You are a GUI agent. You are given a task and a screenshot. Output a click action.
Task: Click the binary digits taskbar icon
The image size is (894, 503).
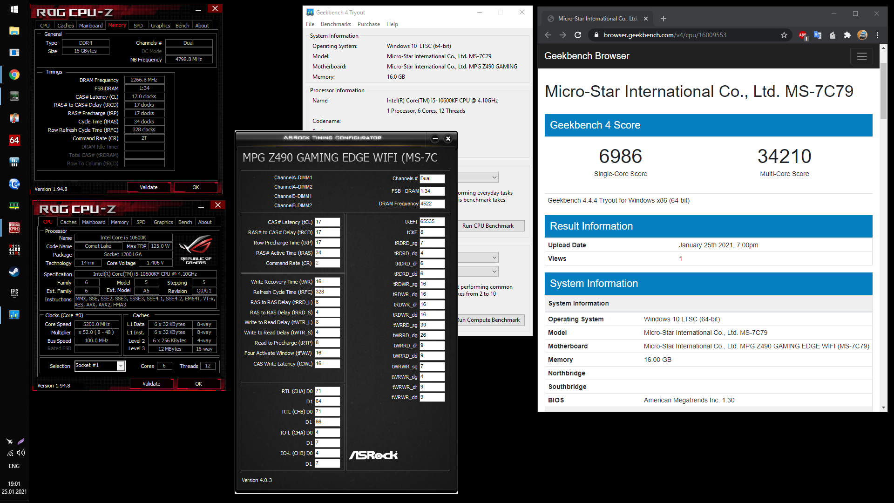tap(14, 250)
